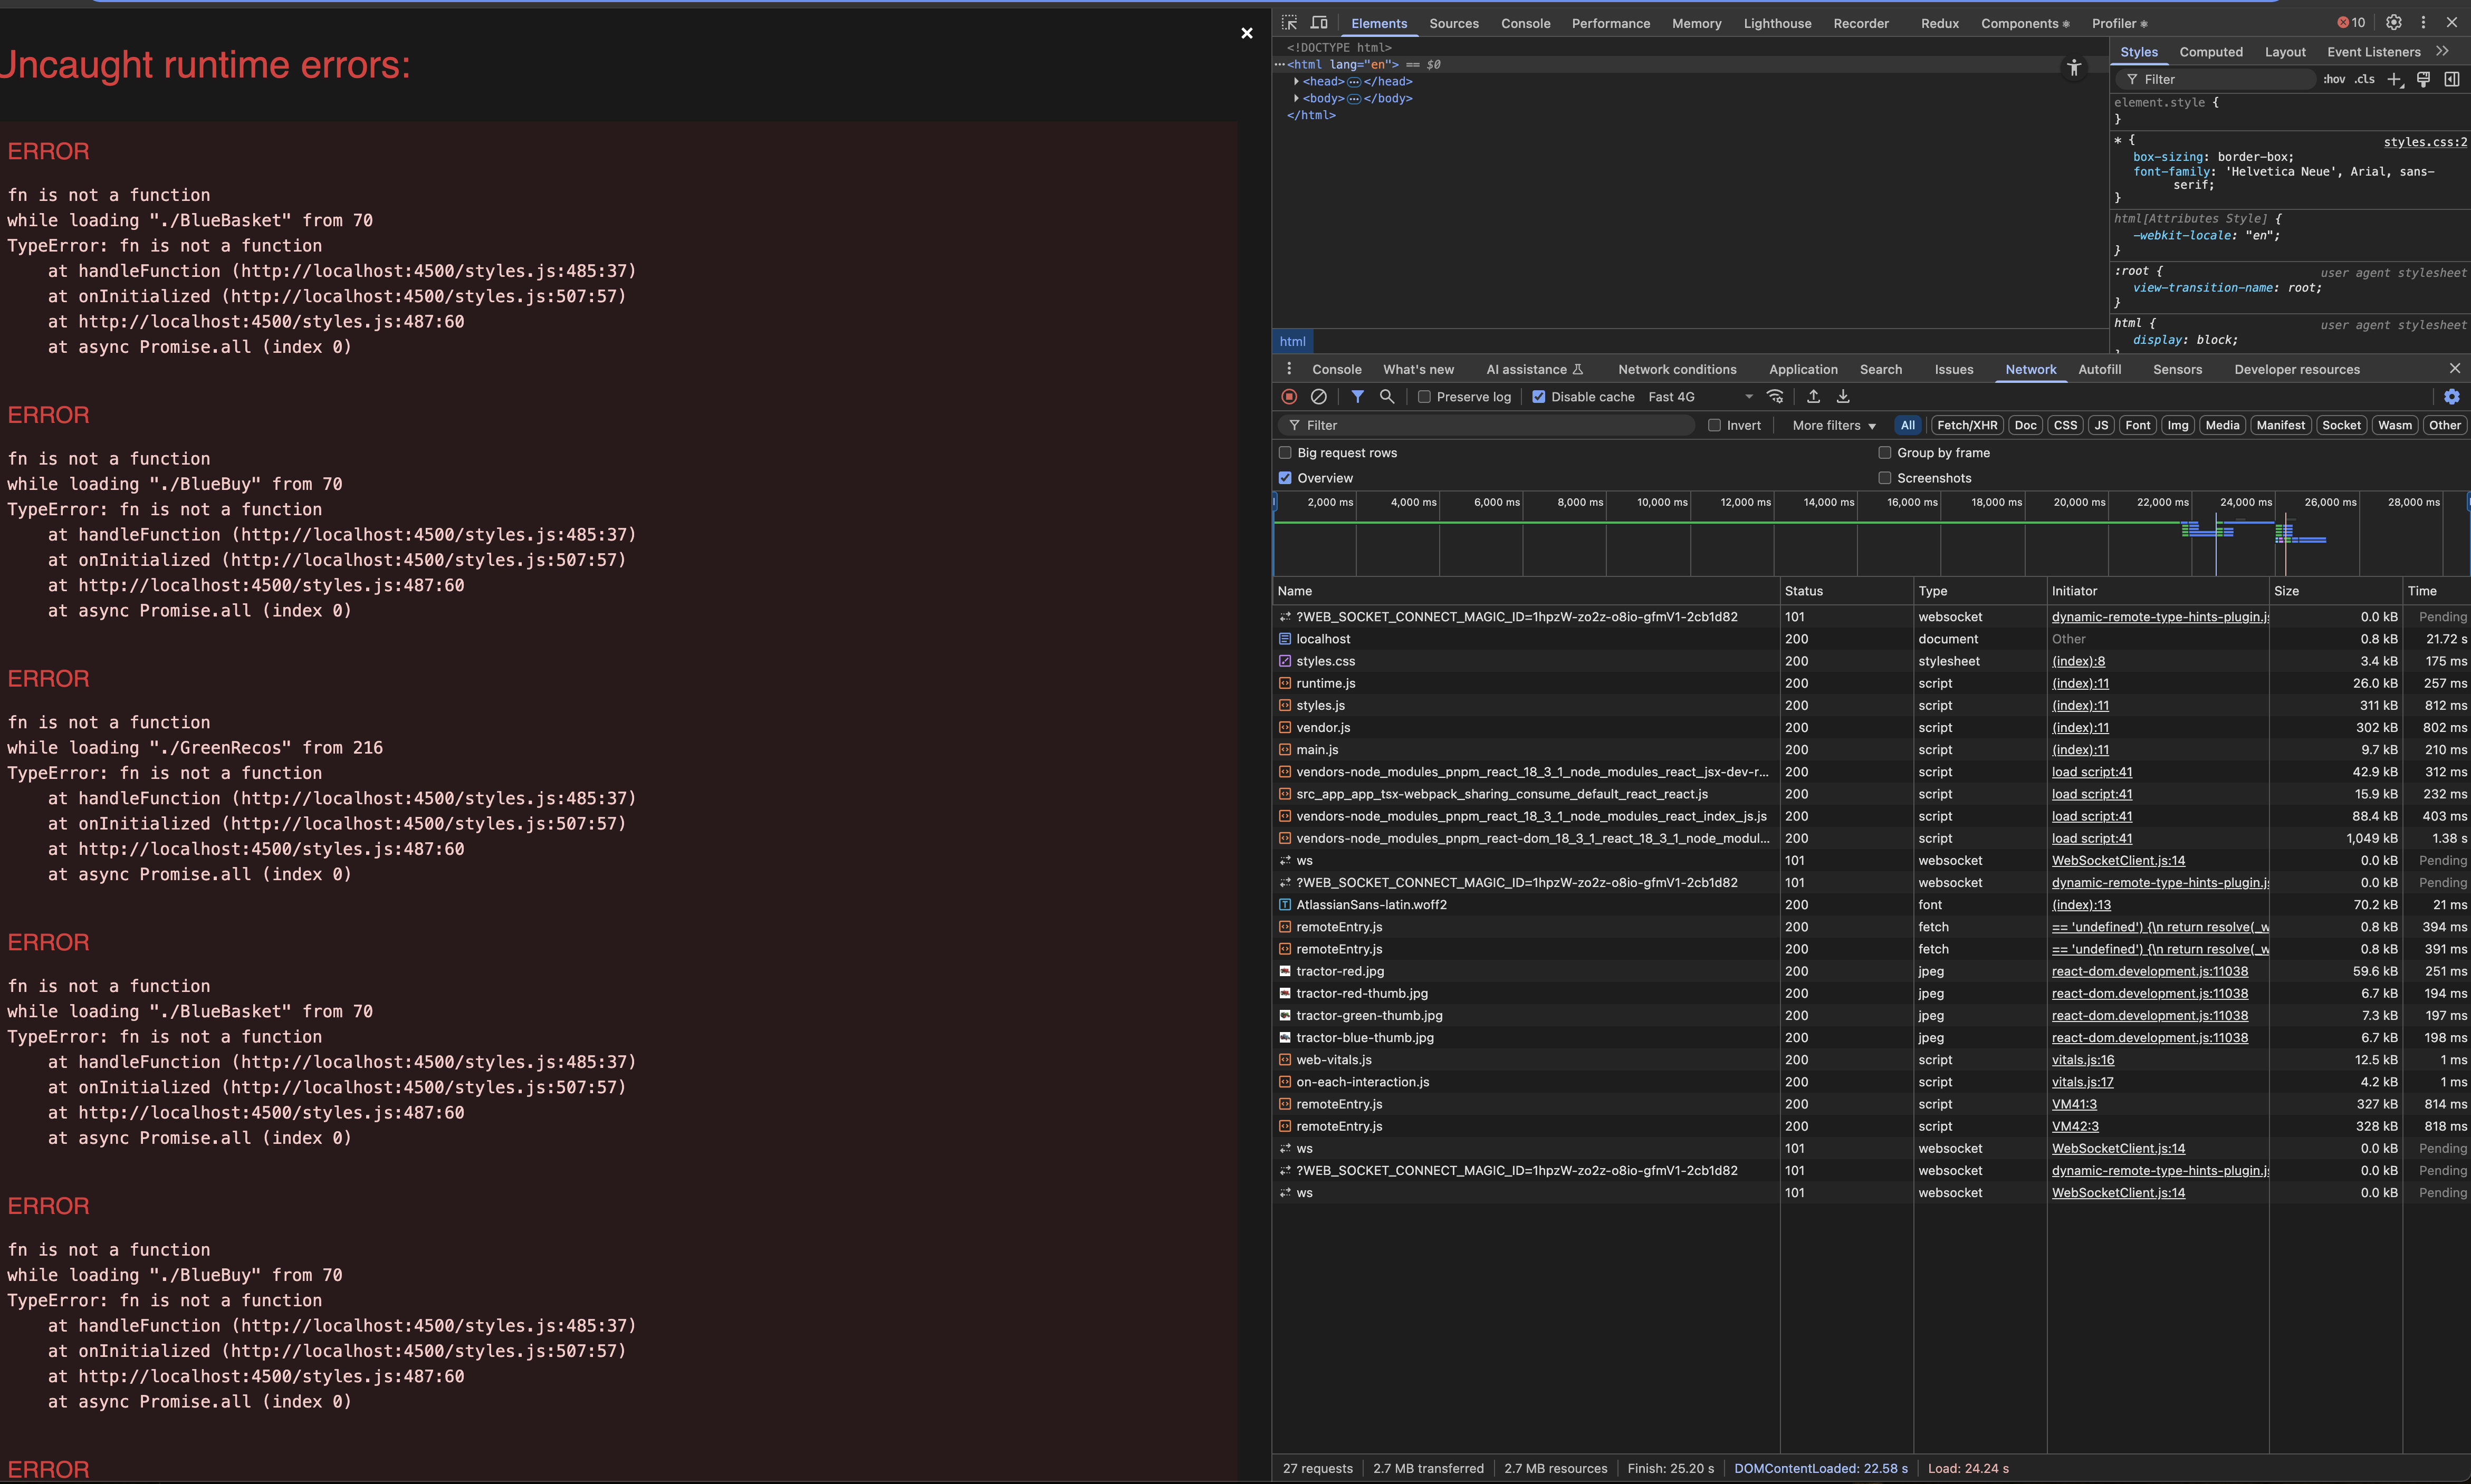Switch to the Computed styles tab
The image size is (2471, 1484).
2211,51
